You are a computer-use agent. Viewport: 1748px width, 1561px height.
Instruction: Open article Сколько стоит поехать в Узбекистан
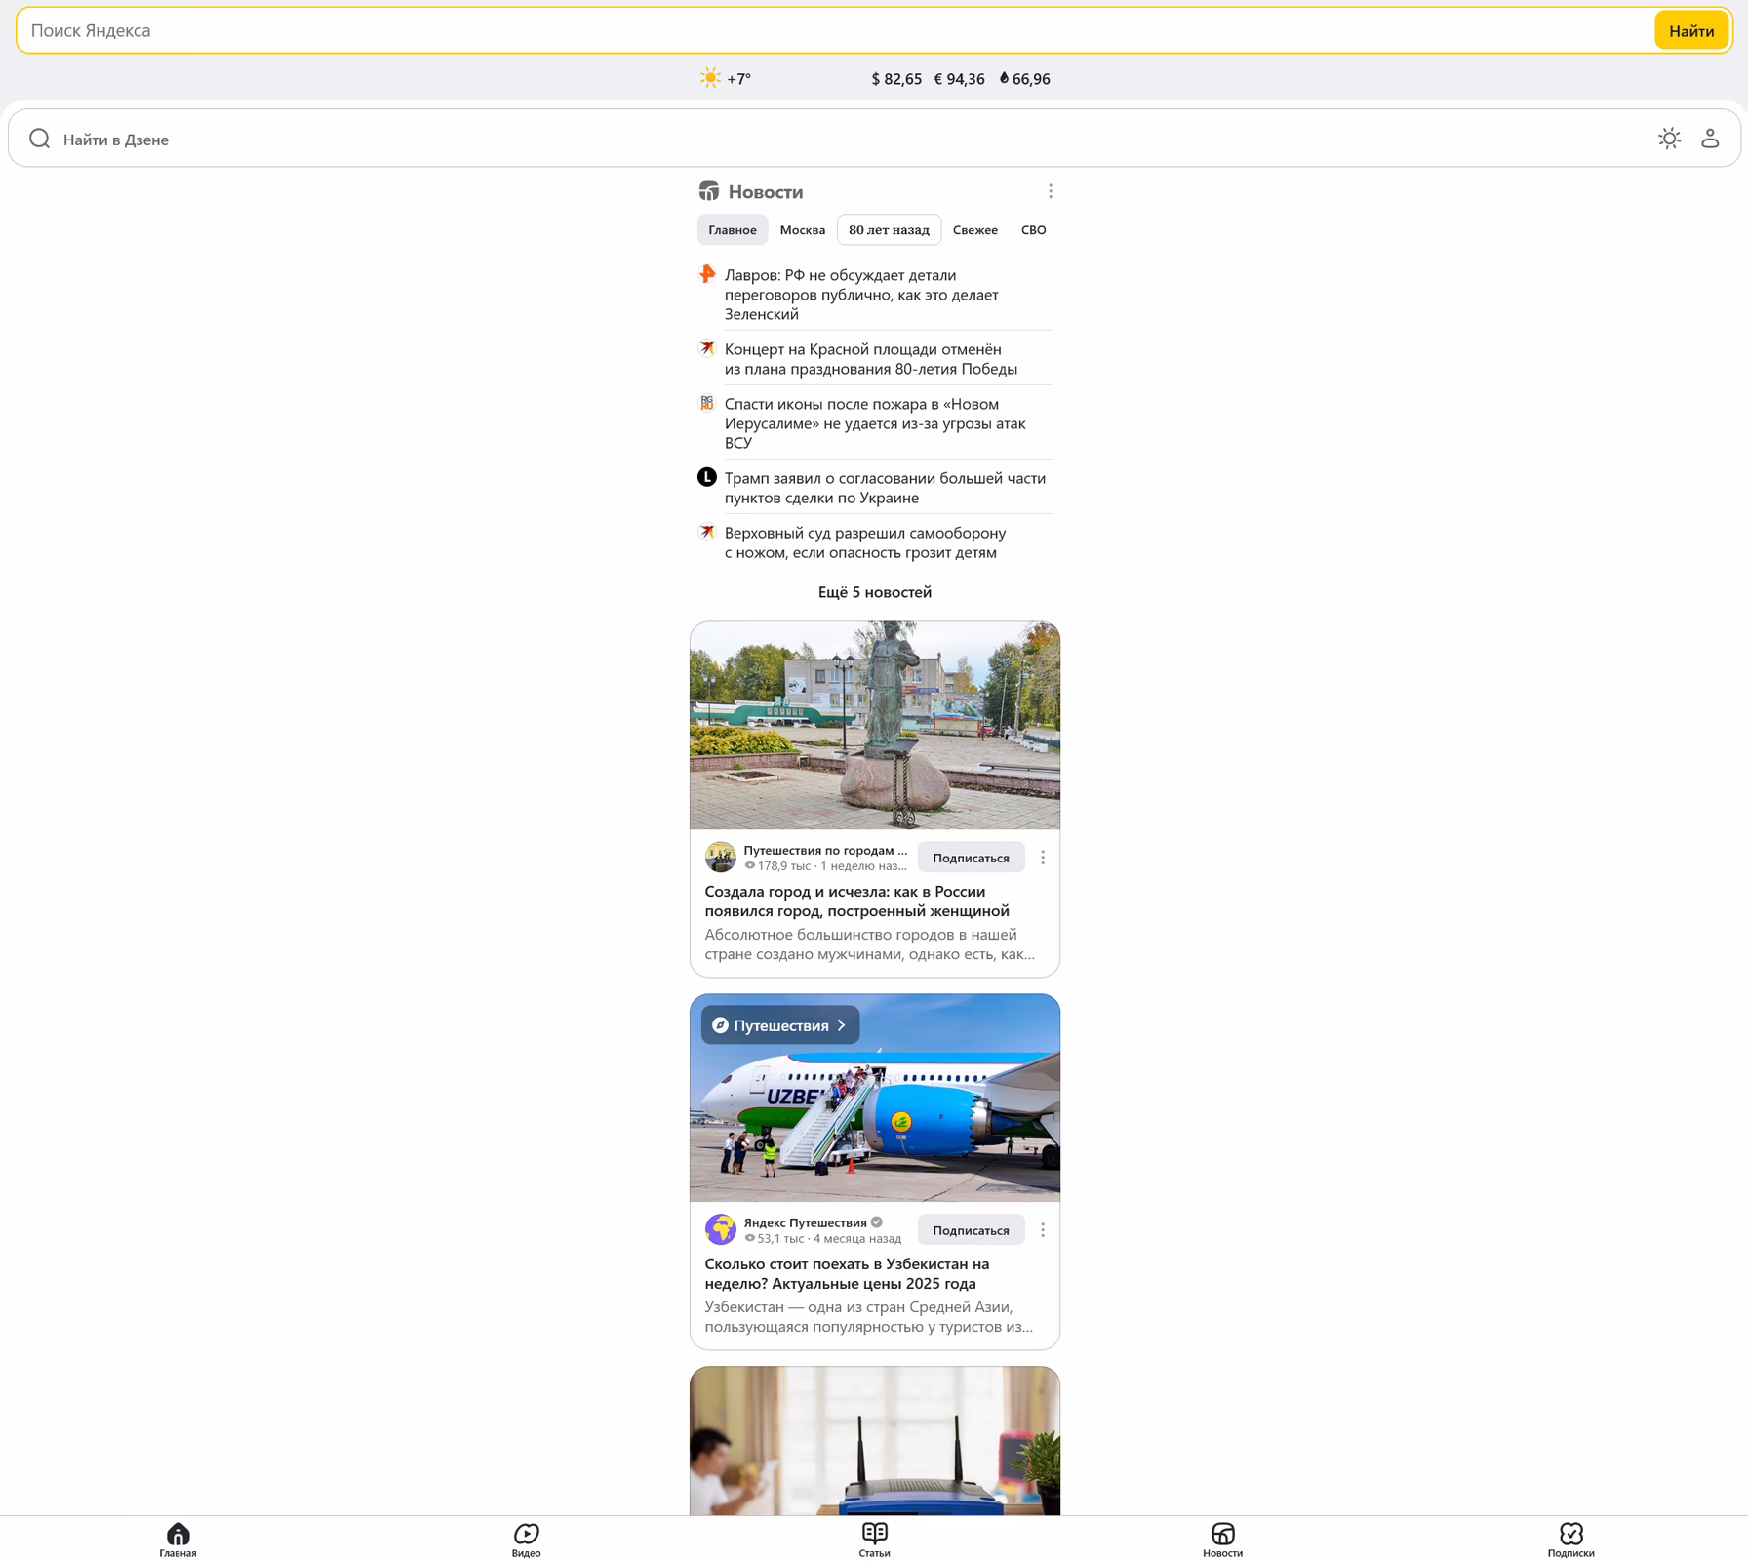coord(847,1274)
